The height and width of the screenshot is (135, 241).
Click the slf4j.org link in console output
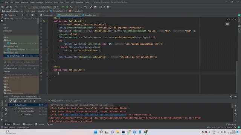pyautogui.click(x=95, y=115)
